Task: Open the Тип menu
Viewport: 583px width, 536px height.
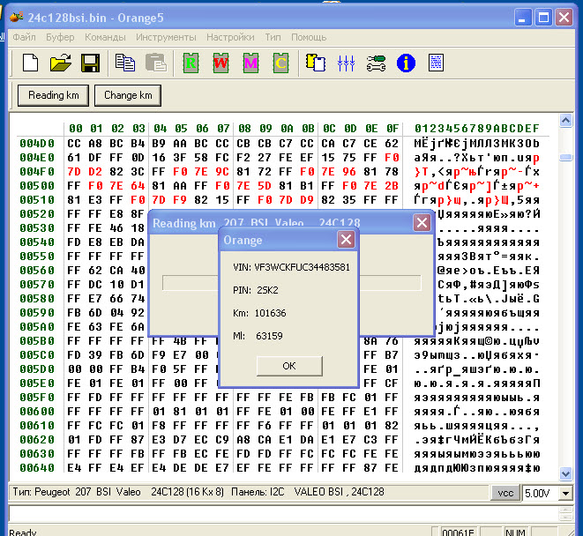Action: click(273, 37)
